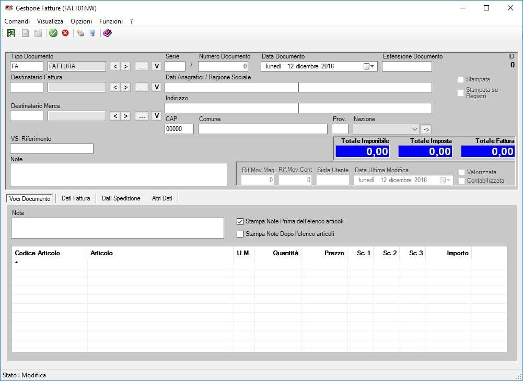This screenshot has height=381, width=523.
Task: Uncheck Stampa Note Prima dell'elenco articoli
Action: tap(240, 221)
